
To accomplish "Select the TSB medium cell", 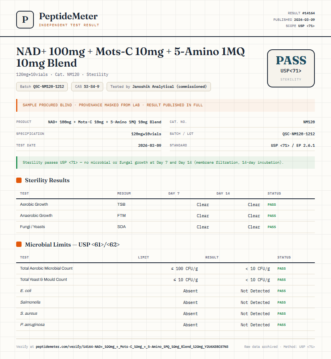I will click(x=121, y=205).
